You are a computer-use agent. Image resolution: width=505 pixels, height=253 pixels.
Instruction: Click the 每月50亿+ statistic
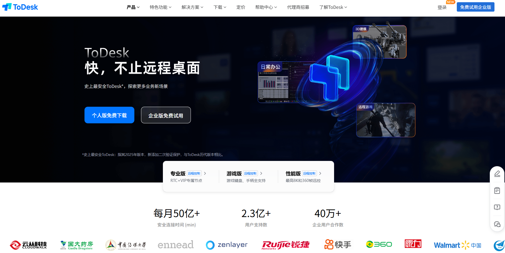tap(176, 213)
